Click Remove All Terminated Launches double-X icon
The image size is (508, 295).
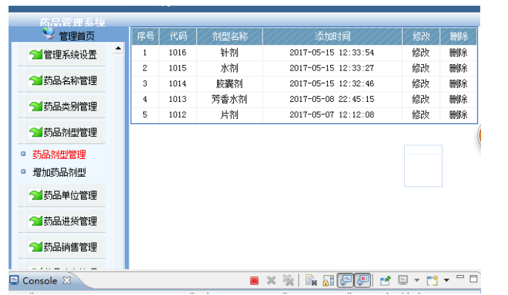pos(287,281)
